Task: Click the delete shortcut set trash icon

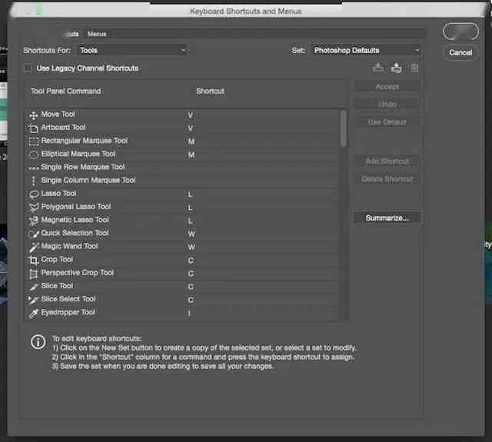Action: (x=414, y=68)
